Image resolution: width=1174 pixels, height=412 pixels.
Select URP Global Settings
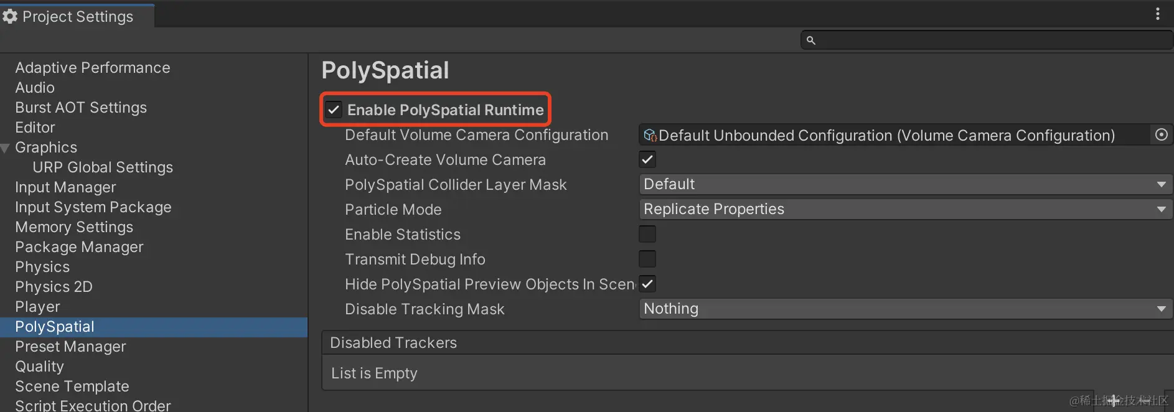coord(103,167)
